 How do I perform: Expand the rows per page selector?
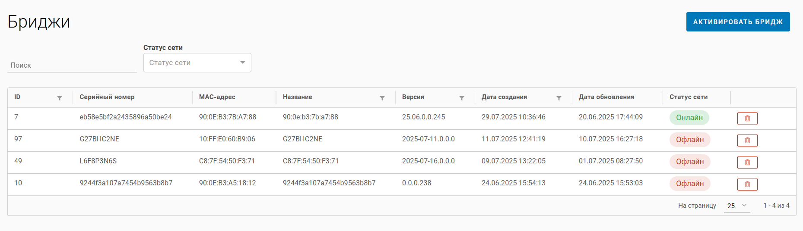pos(736,206)
